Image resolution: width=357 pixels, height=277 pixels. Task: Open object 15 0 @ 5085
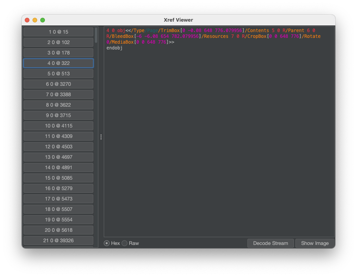[58, 178]
